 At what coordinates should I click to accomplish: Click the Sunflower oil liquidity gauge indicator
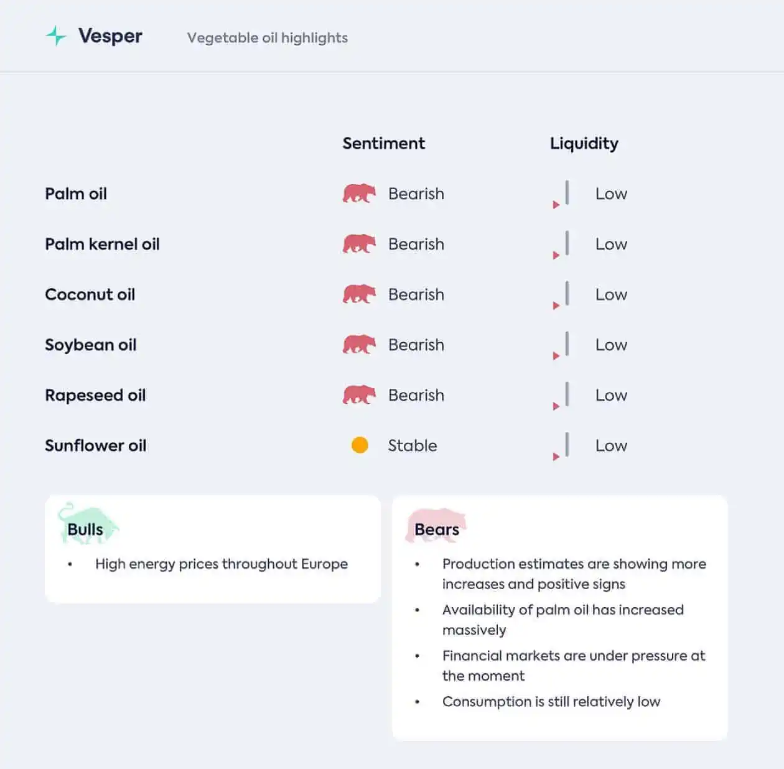tap(561, 446)
